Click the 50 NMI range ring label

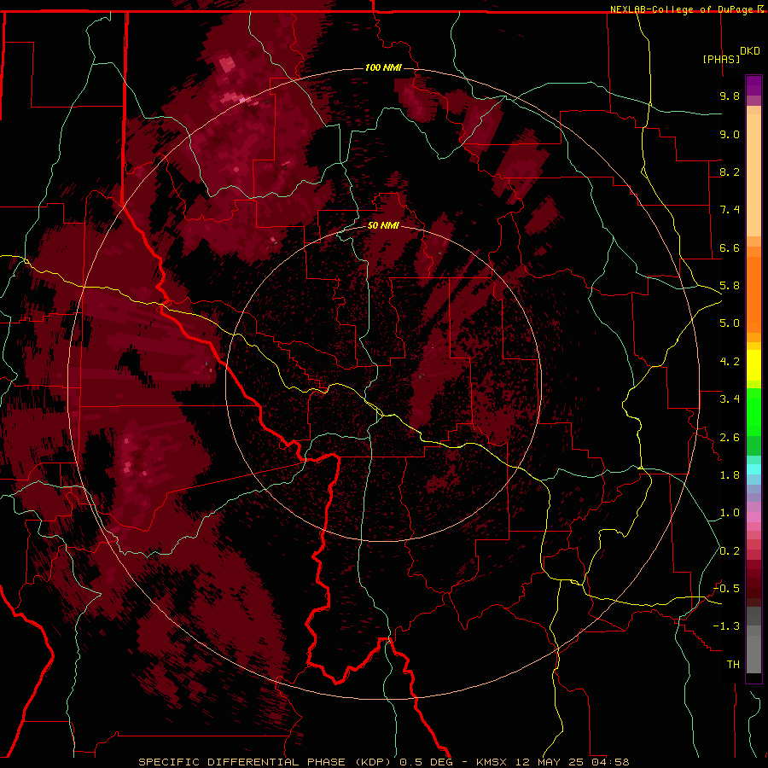(x=383, y=226)
